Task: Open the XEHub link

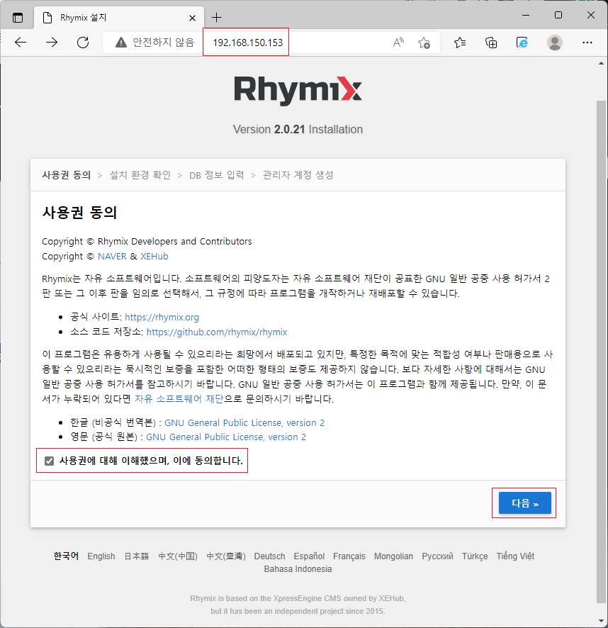Action: pos(154,257)
